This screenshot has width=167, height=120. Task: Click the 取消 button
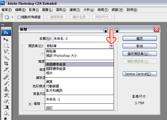coord(140,46)
